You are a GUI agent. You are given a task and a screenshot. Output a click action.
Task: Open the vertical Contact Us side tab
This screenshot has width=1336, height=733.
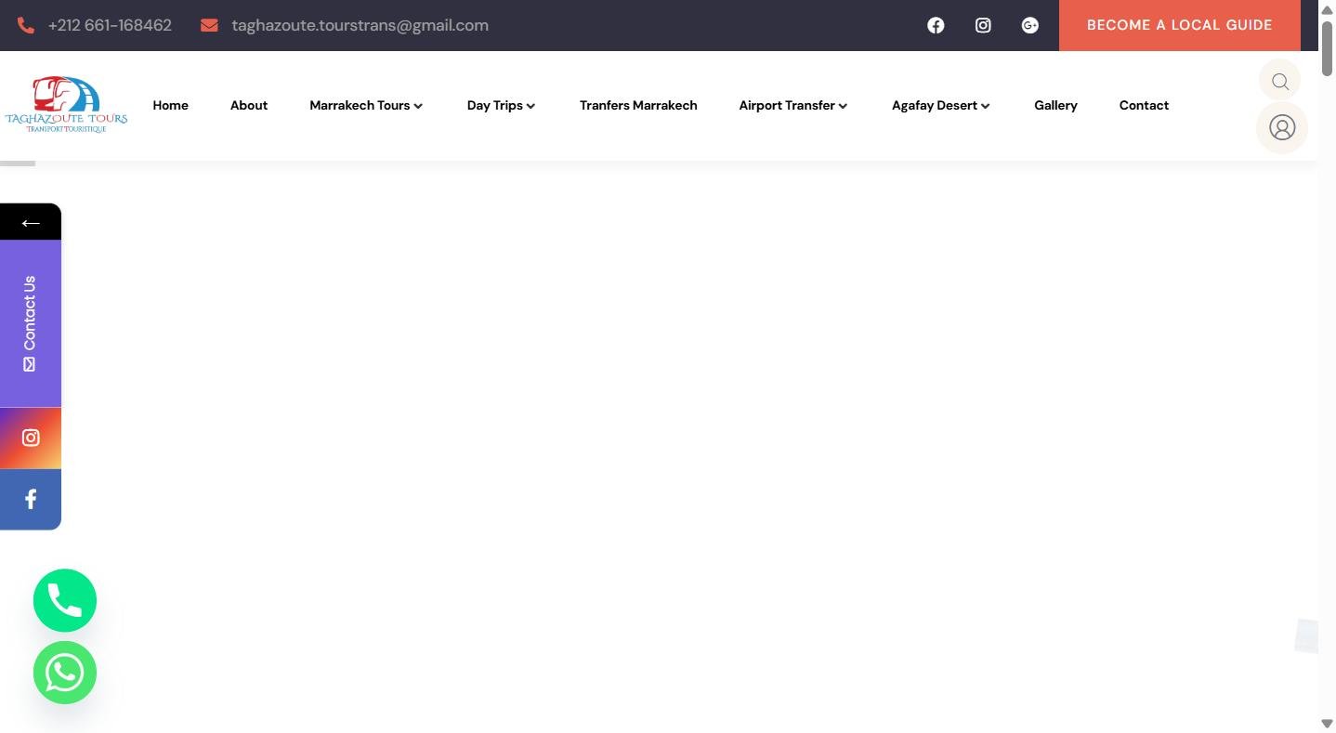31,324
